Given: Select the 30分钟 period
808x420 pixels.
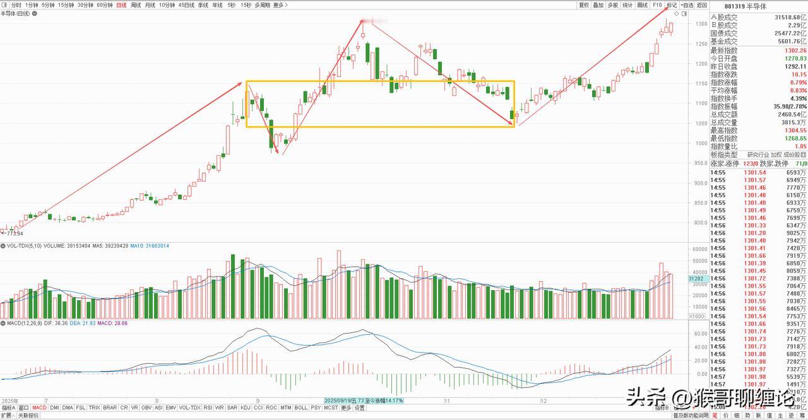Looking at the screenshot, I should click(85, 5).
